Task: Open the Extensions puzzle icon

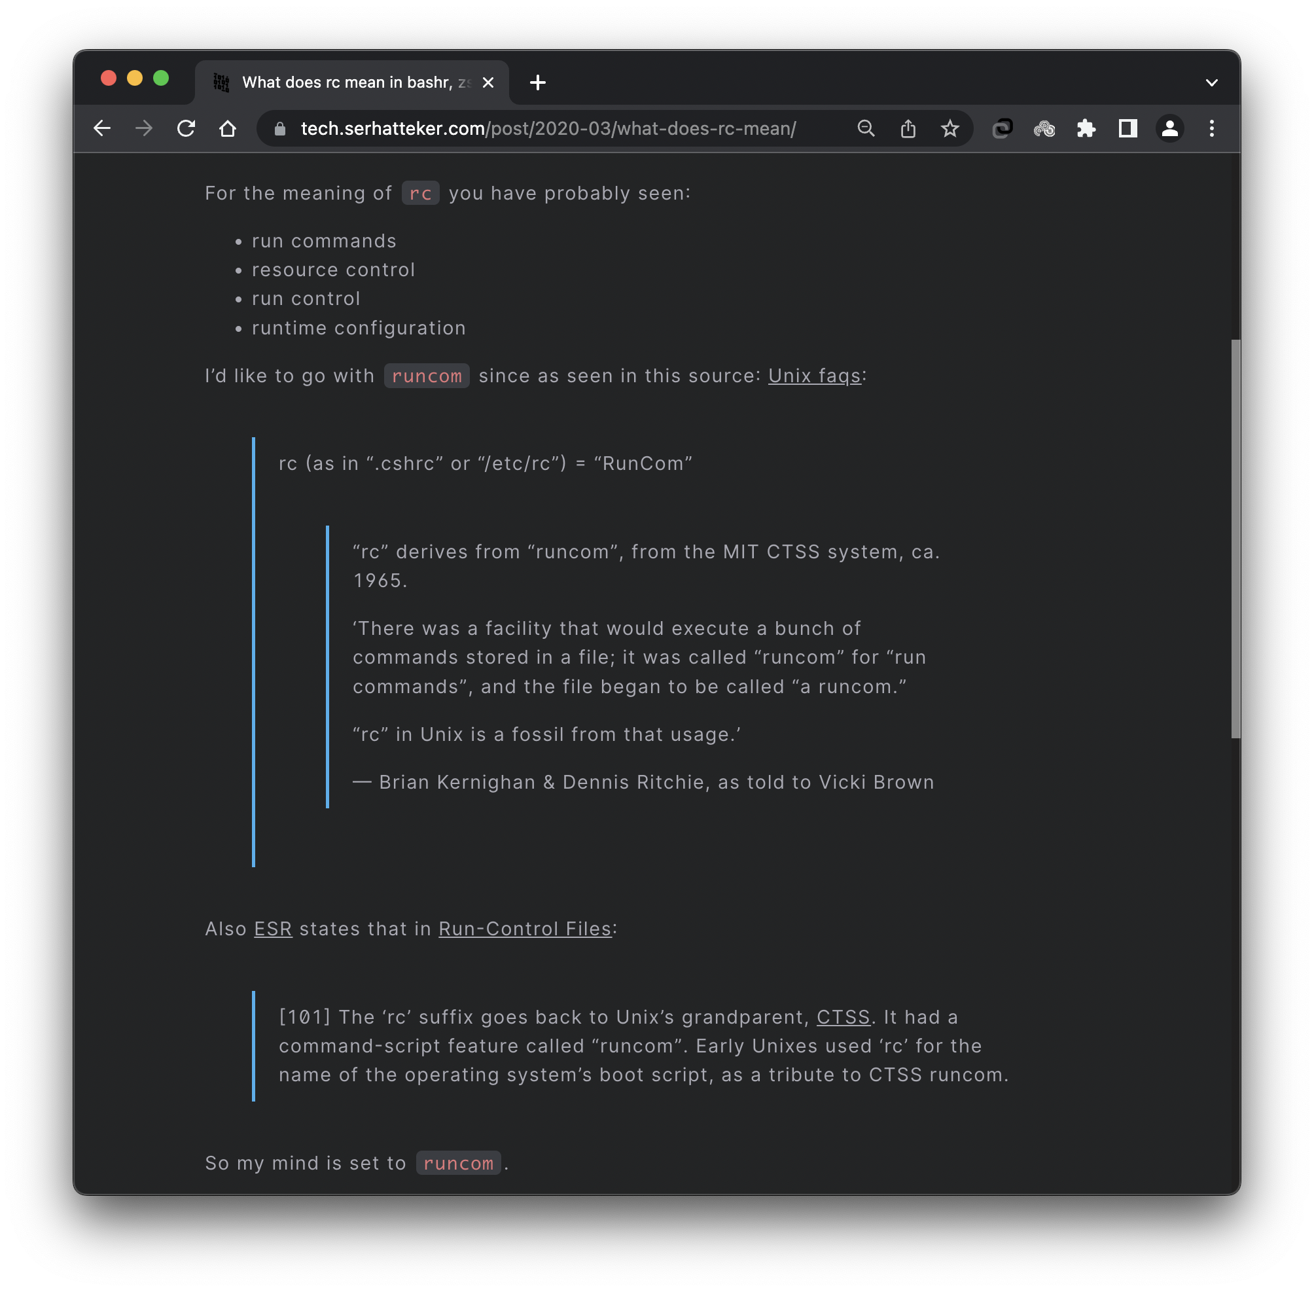Action: (1086, 128)
